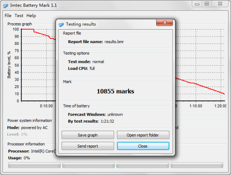Click the 'Mark' group label
Screen dimensions: 231x175
tap(67, 81)
